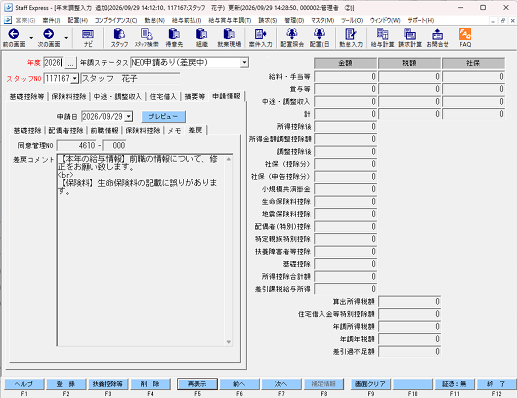
Task: Switch to the 基礎控除等 tab
Action: point(27,97)
